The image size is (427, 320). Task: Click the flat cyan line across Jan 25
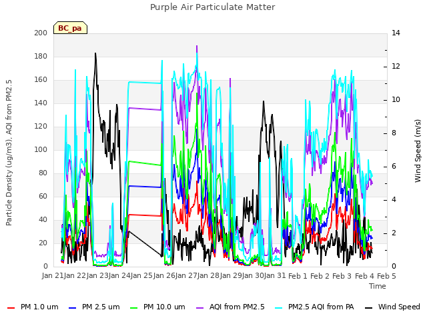145,83
